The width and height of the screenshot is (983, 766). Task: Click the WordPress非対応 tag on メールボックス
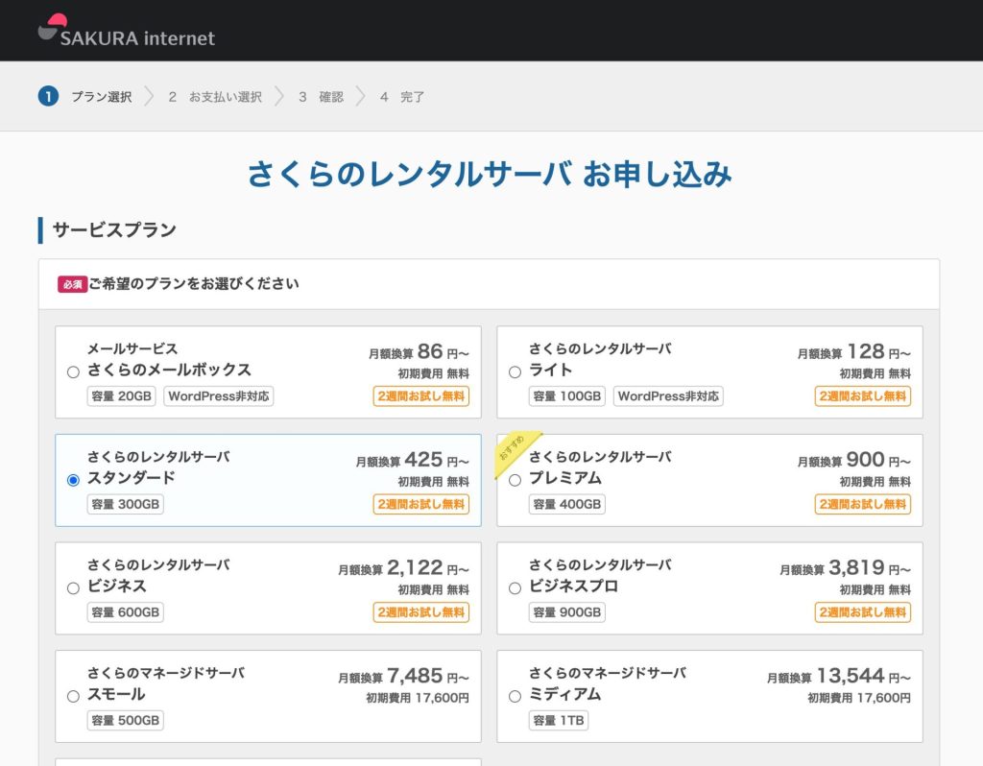pos(218,395)
